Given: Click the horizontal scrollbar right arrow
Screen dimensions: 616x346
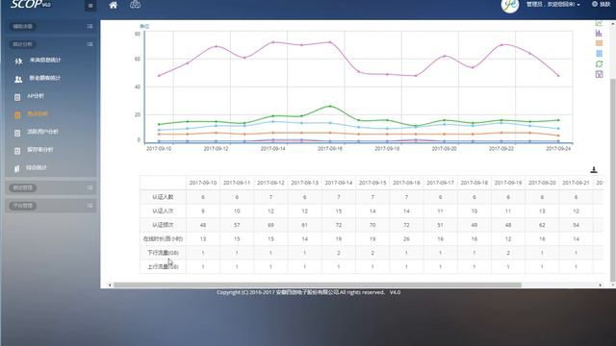Looking at the screenshot, I should (601, 285).
